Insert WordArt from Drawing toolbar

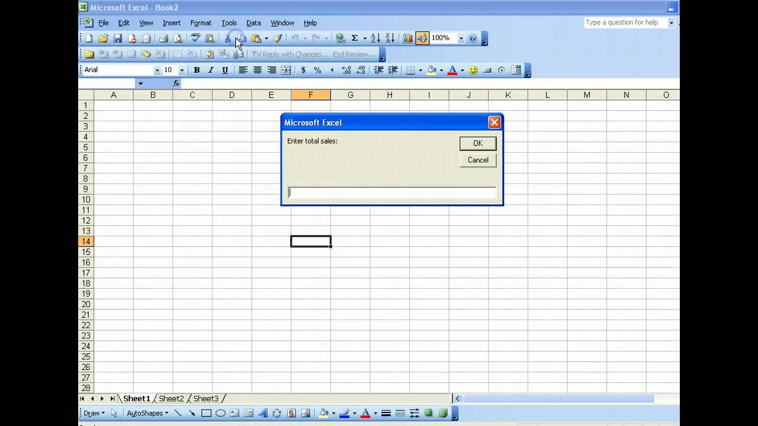263,413
